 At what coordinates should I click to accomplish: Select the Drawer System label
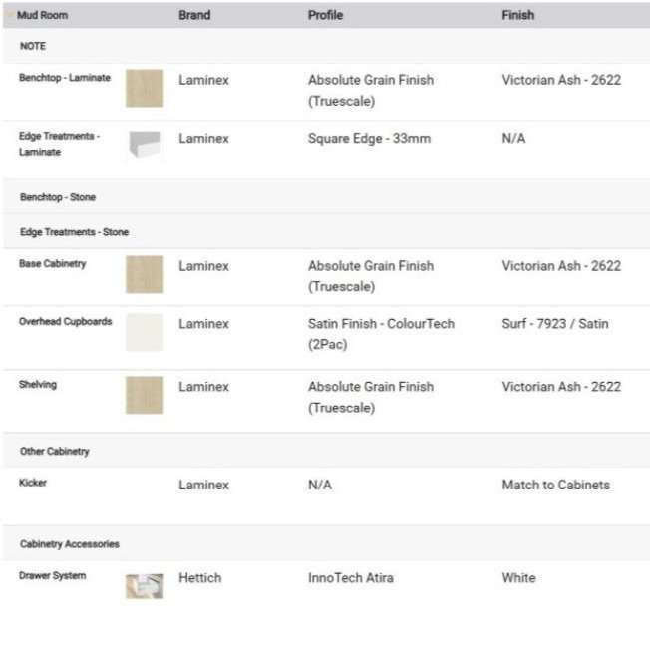tap(52, 576)
